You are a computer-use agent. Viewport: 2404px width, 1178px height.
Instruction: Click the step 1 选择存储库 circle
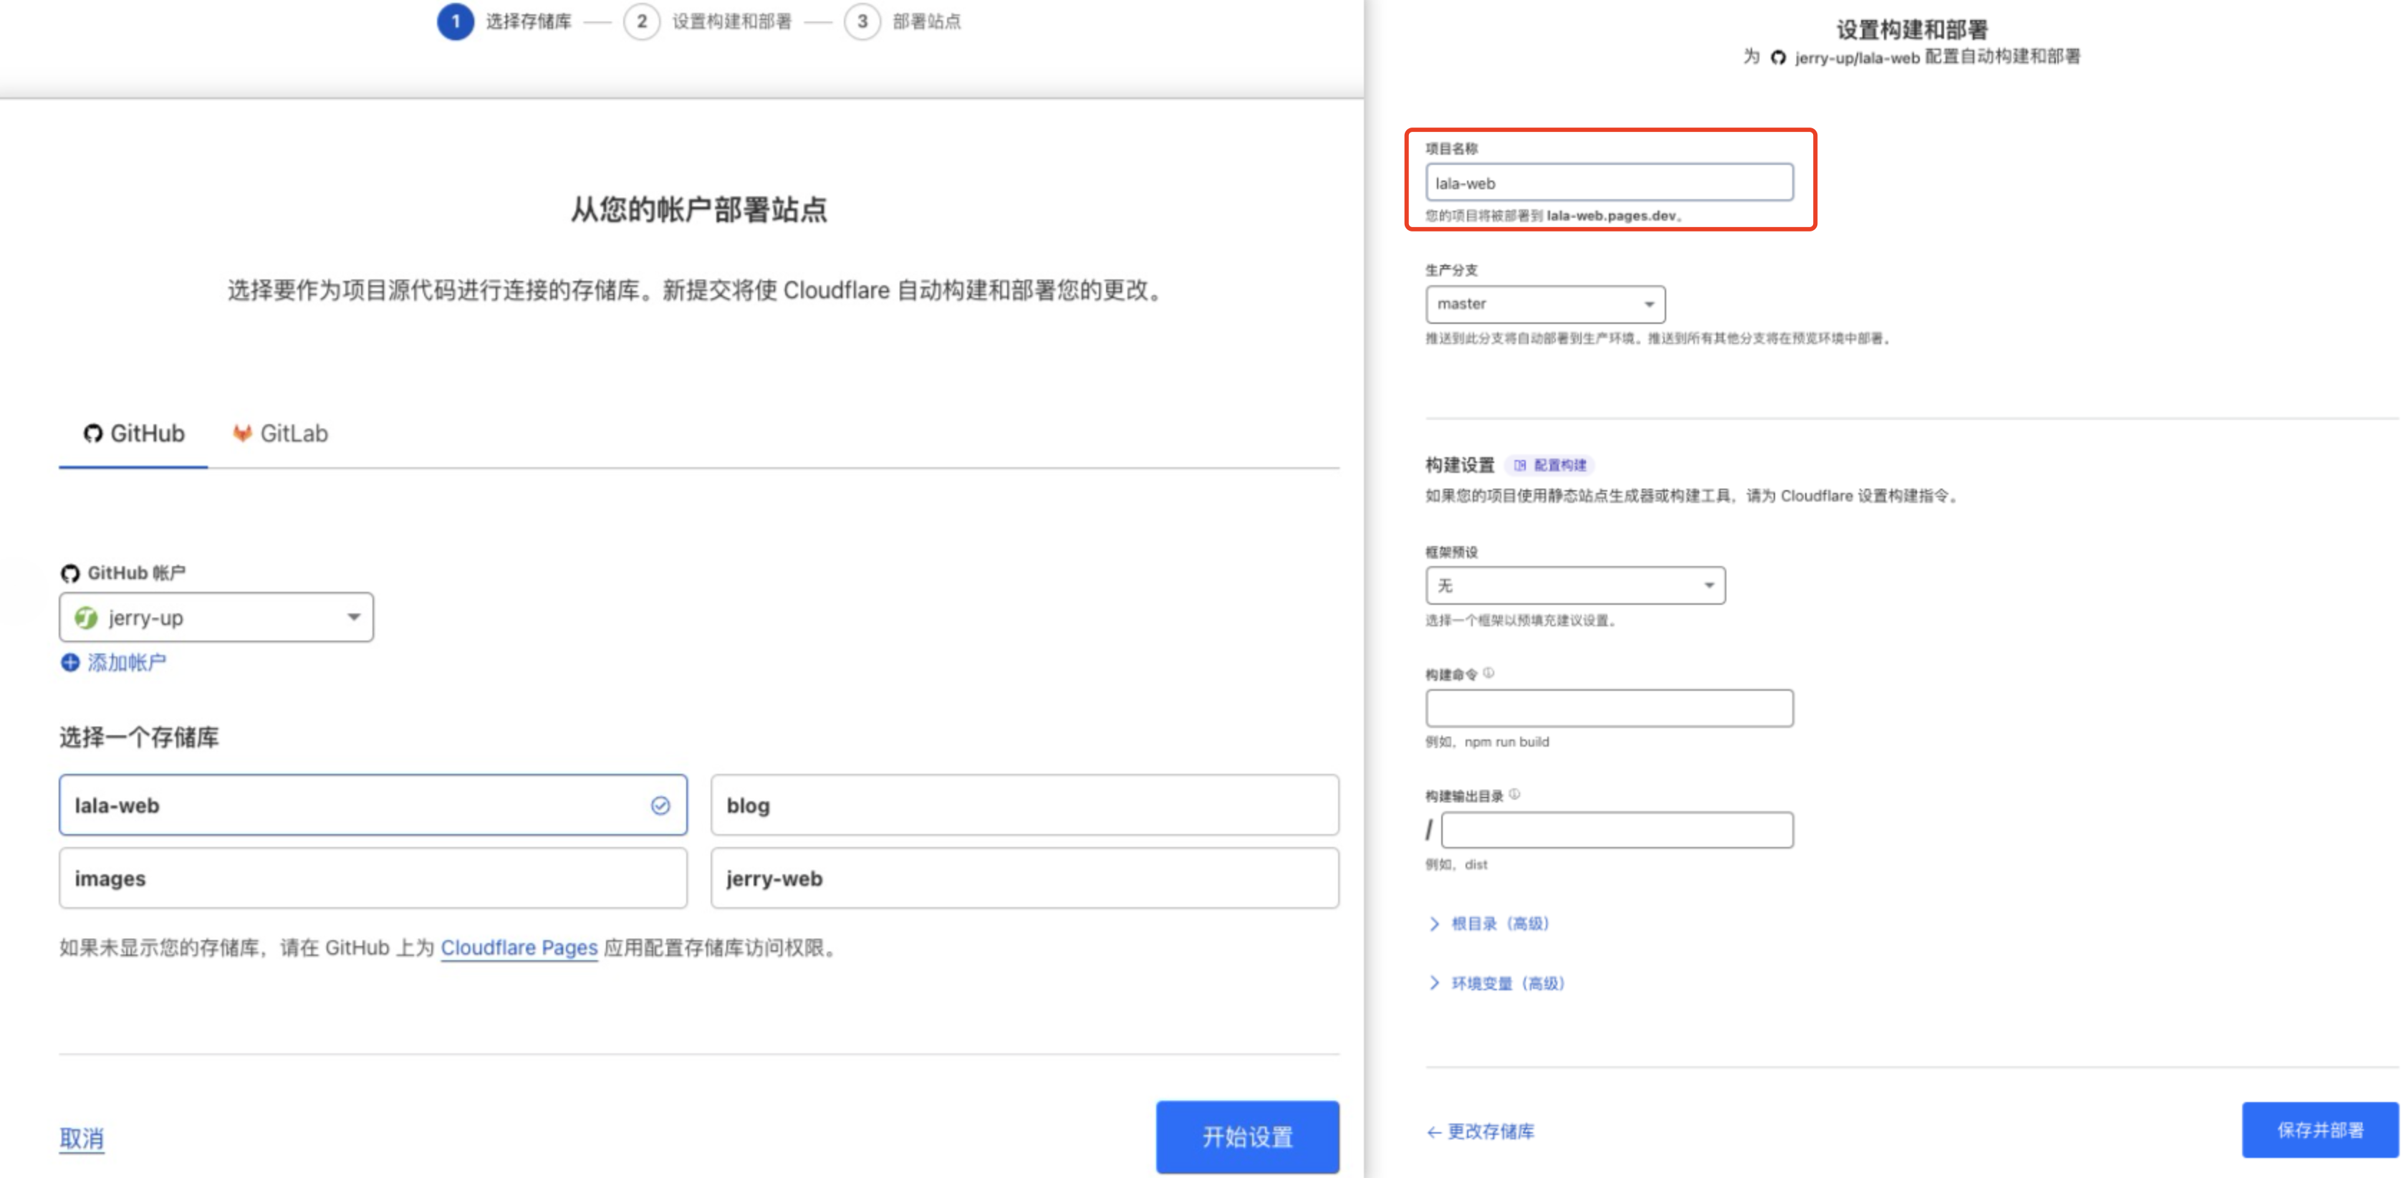[456, 21]
